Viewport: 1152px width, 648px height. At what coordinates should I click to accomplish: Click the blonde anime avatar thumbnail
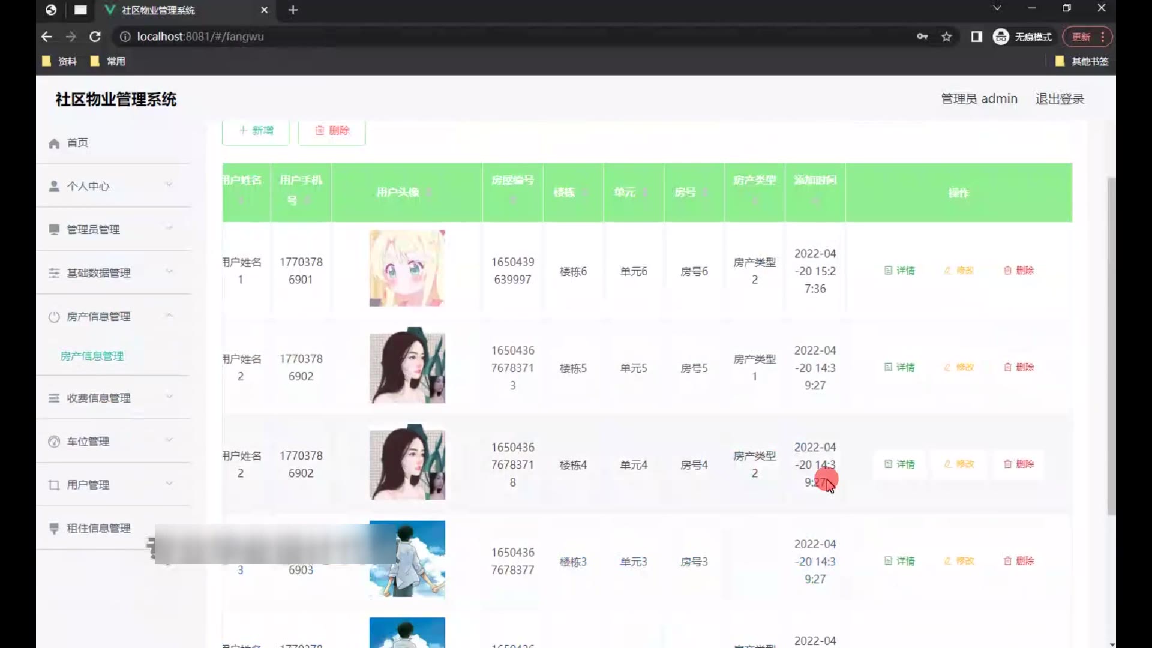[407, 268]
